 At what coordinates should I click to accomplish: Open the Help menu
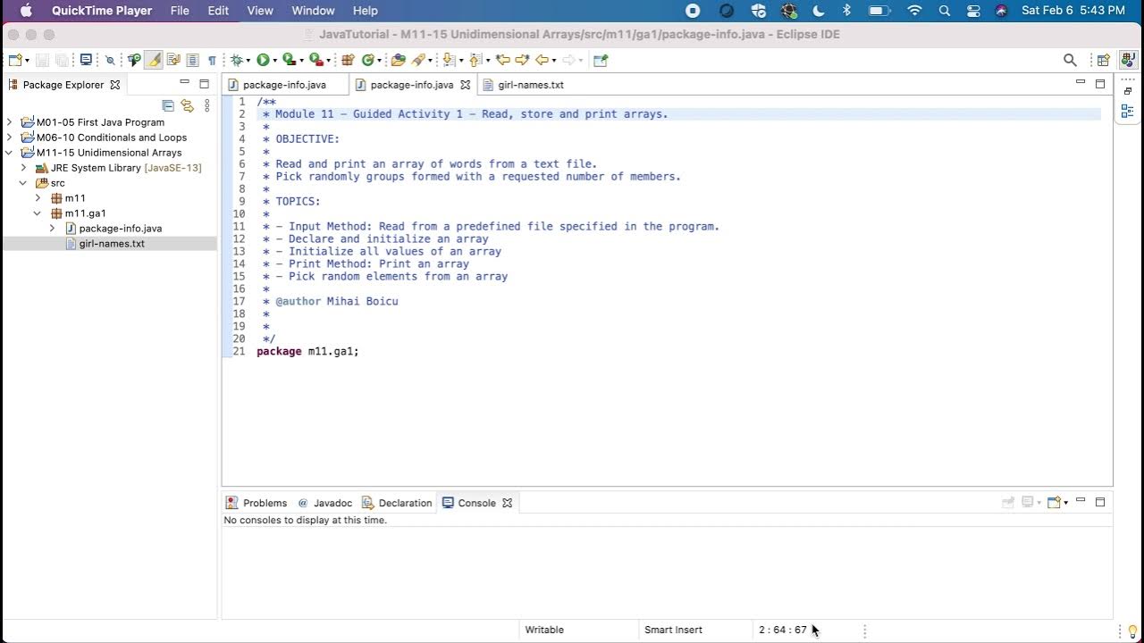click(366, 11)
